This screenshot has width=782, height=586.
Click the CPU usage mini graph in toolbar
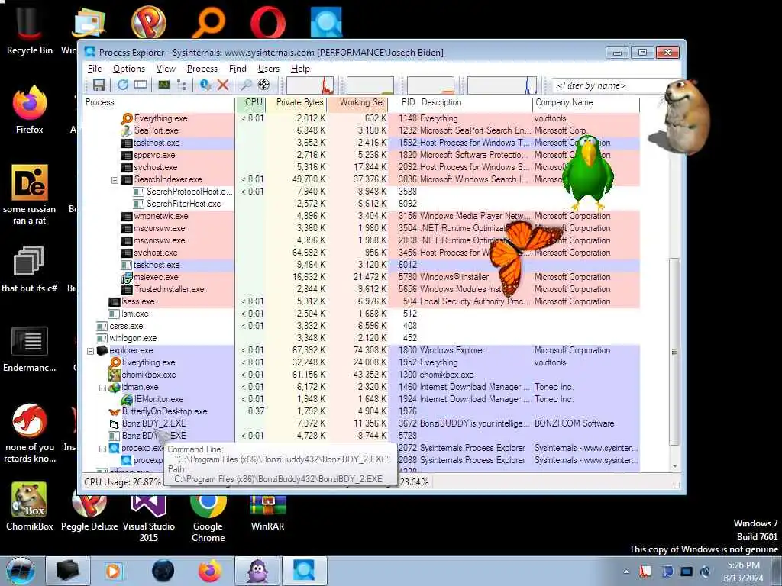coord(310,85)
